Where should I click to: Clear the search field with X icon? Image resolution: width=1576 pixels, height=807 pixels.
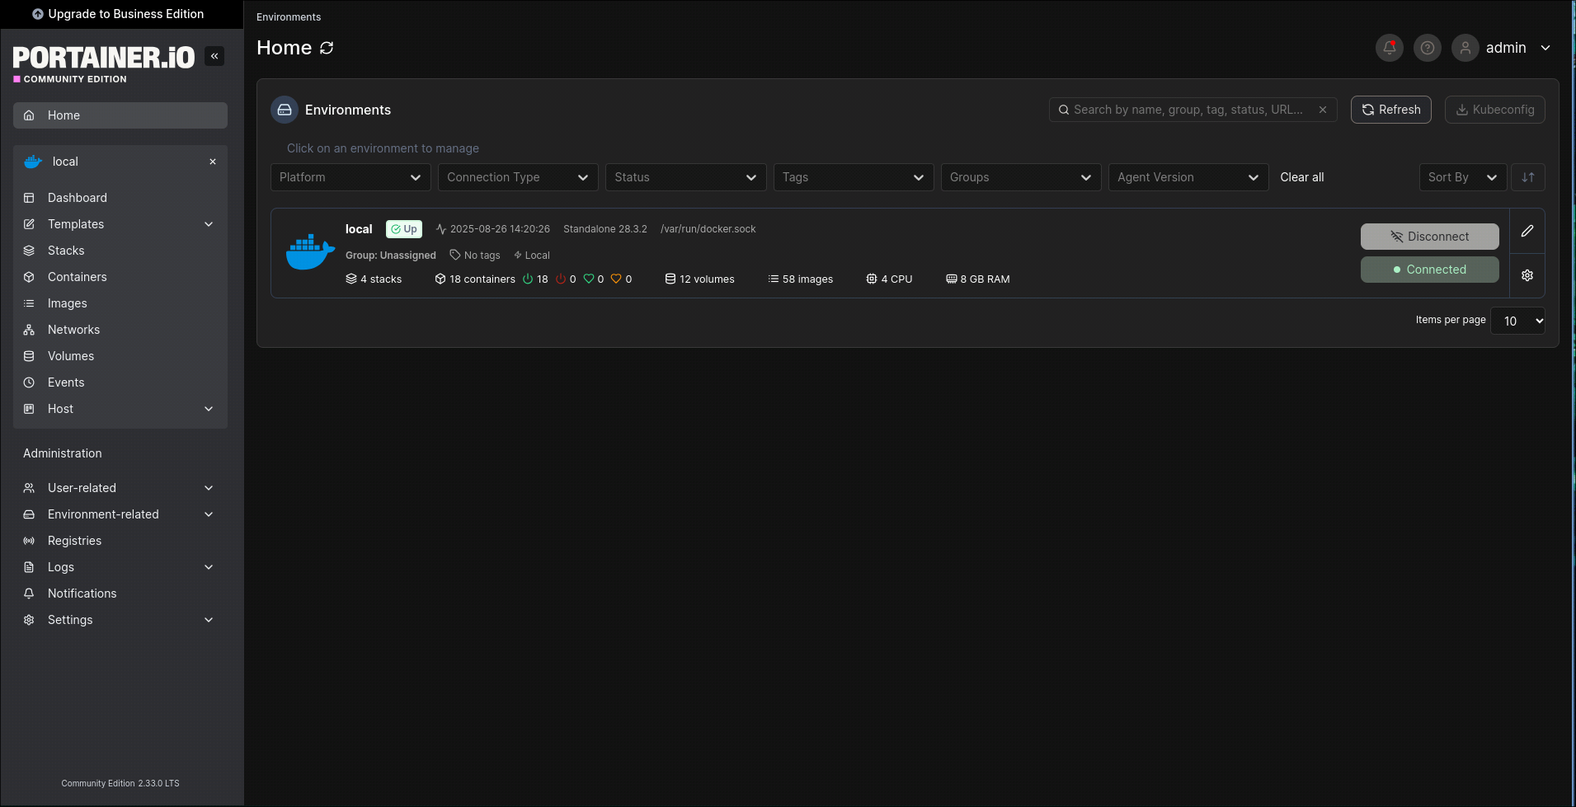pyautogui.click(x=1323, y=110)
